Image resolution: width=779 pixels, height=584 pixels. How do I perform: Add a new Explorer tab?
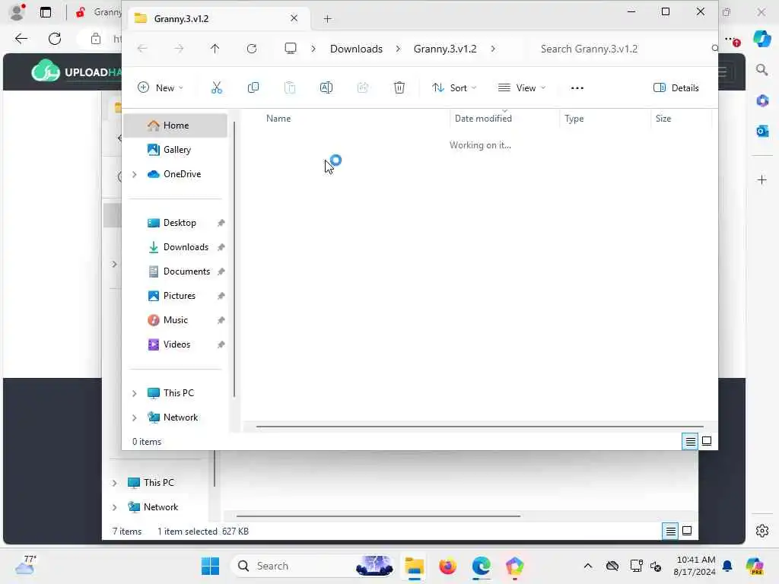[327, 19]
